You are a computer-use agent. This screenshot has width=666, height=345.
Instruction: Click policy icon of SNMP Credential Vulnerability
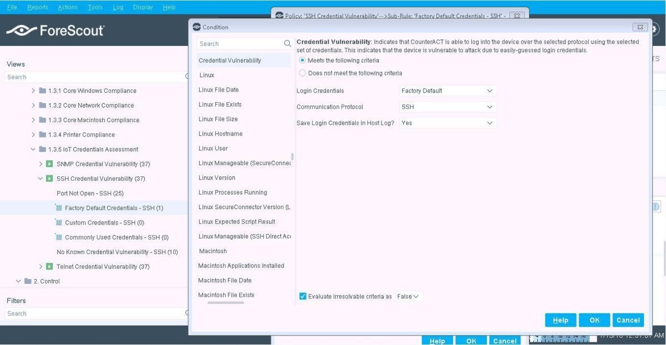click(49, 164)
